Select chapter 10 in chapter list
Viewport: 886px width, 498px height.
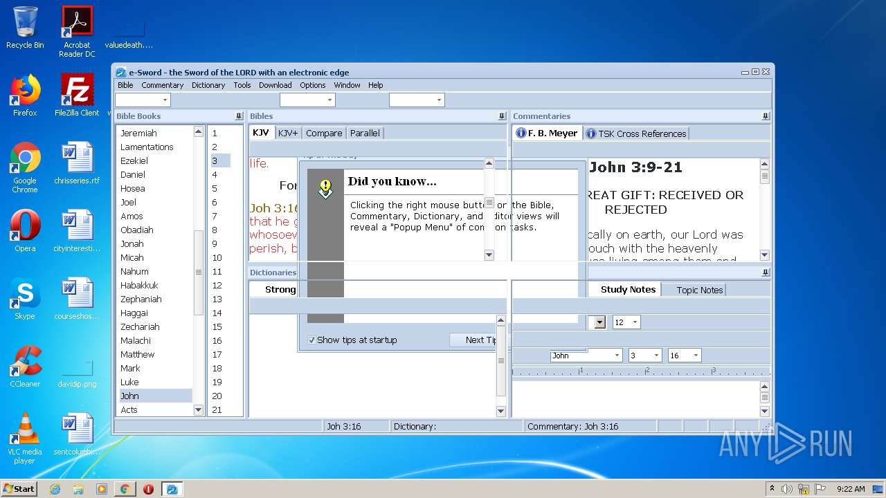click(220, 257)
